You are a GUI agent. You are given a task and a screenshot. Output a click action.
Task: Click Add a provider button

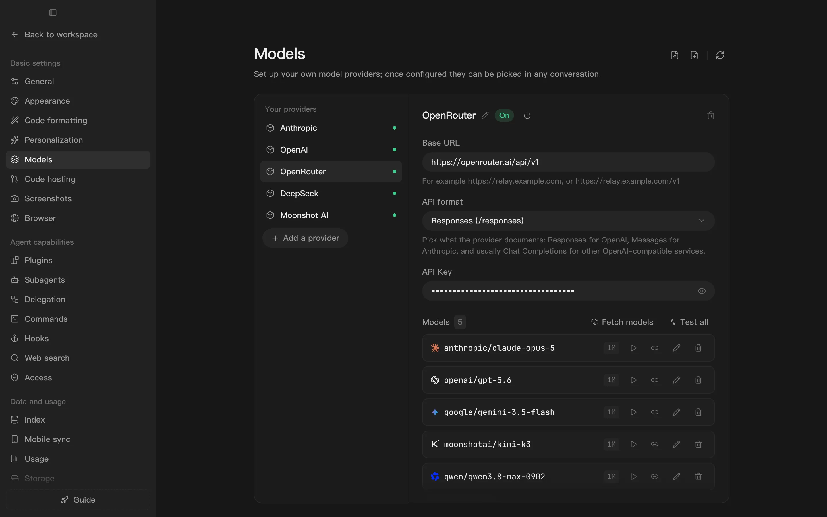305,238
